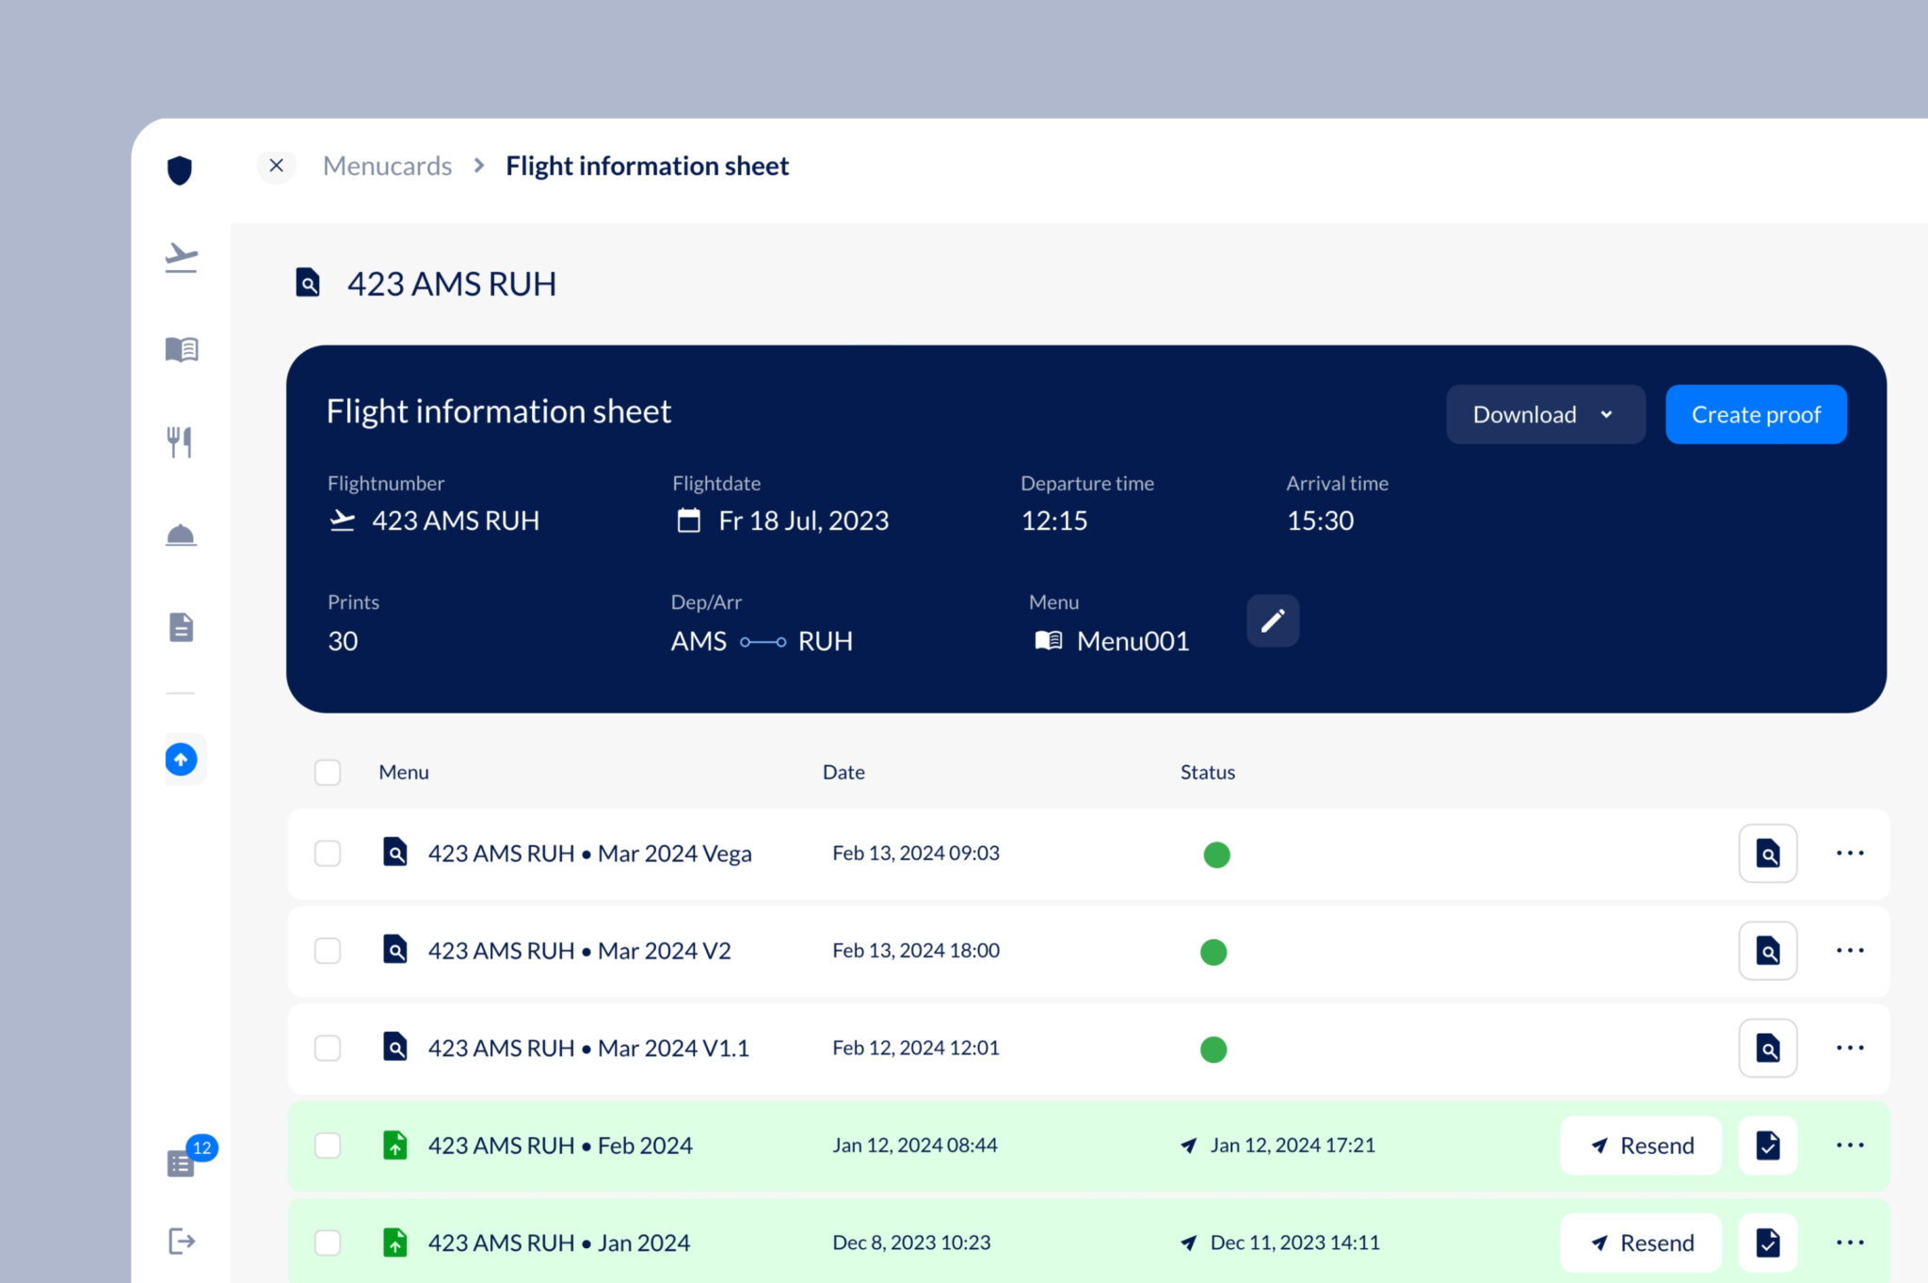Open more options for Jan 2024 row
1928x1283 pixels.
tap(1850, 1243)
